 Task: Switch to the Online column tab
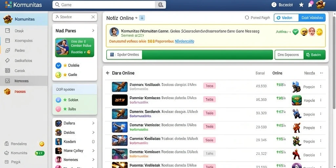(x=277, y=73)
